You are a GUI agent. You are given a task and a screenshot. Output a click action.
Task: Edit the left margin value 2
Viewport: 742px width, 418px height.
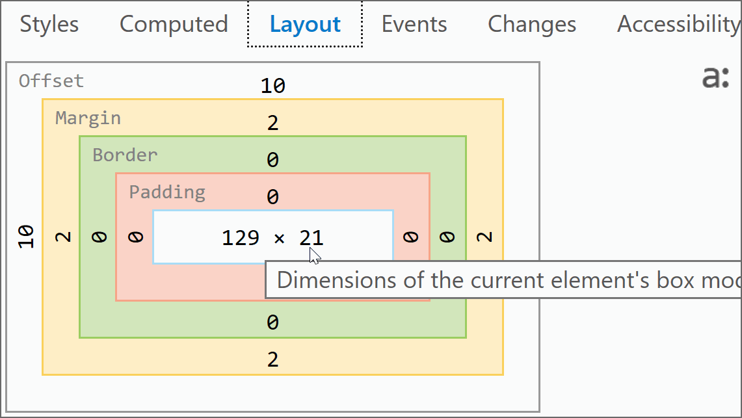click(x=62, y=237)
